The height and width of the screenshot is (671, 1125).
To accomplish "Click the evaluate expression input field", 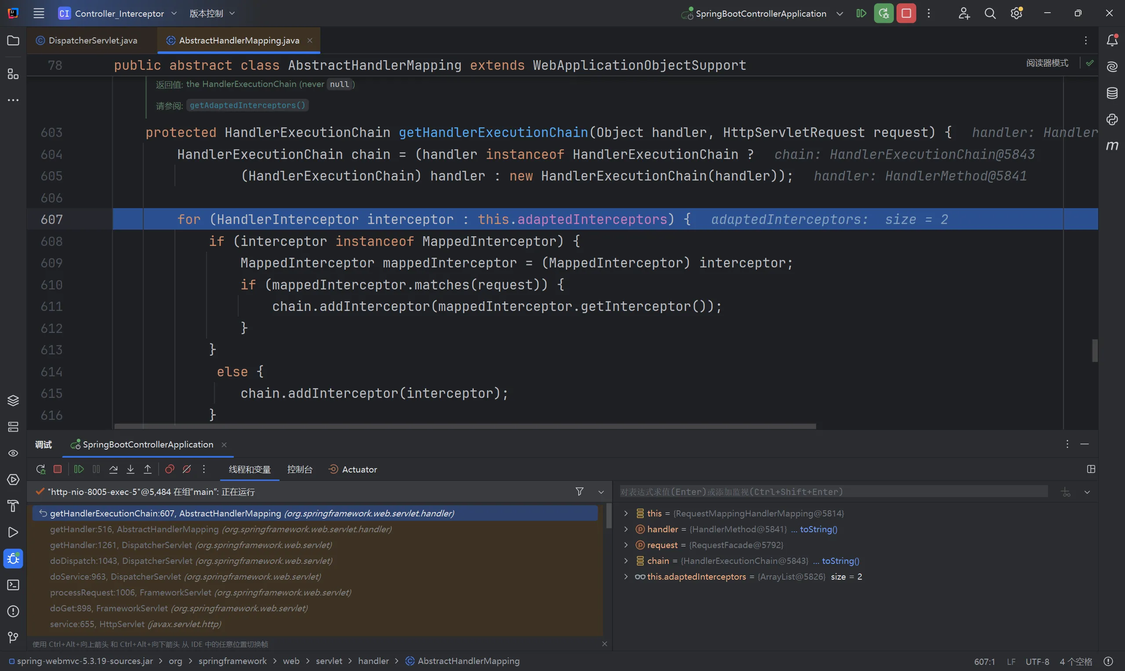I will pos(833,491).
